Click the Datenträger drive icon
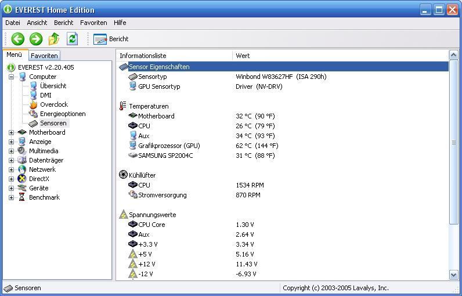462x296 pixels. [x=22, y=160]
